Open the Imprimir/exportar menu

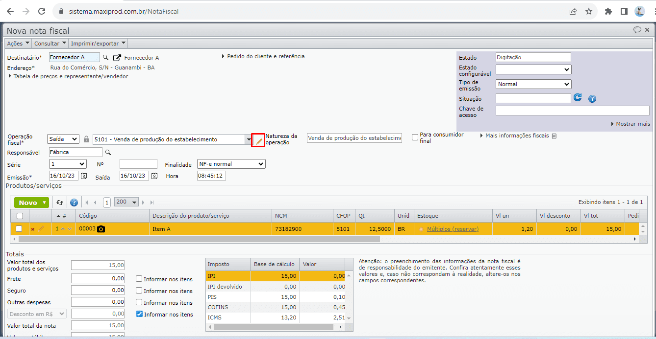tap(98, 44)
